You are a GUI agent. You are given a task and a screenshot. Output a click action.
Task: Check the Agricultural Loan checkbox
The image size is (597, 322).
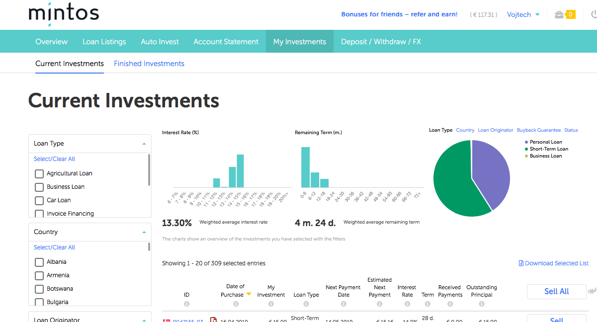coord(39,174)
